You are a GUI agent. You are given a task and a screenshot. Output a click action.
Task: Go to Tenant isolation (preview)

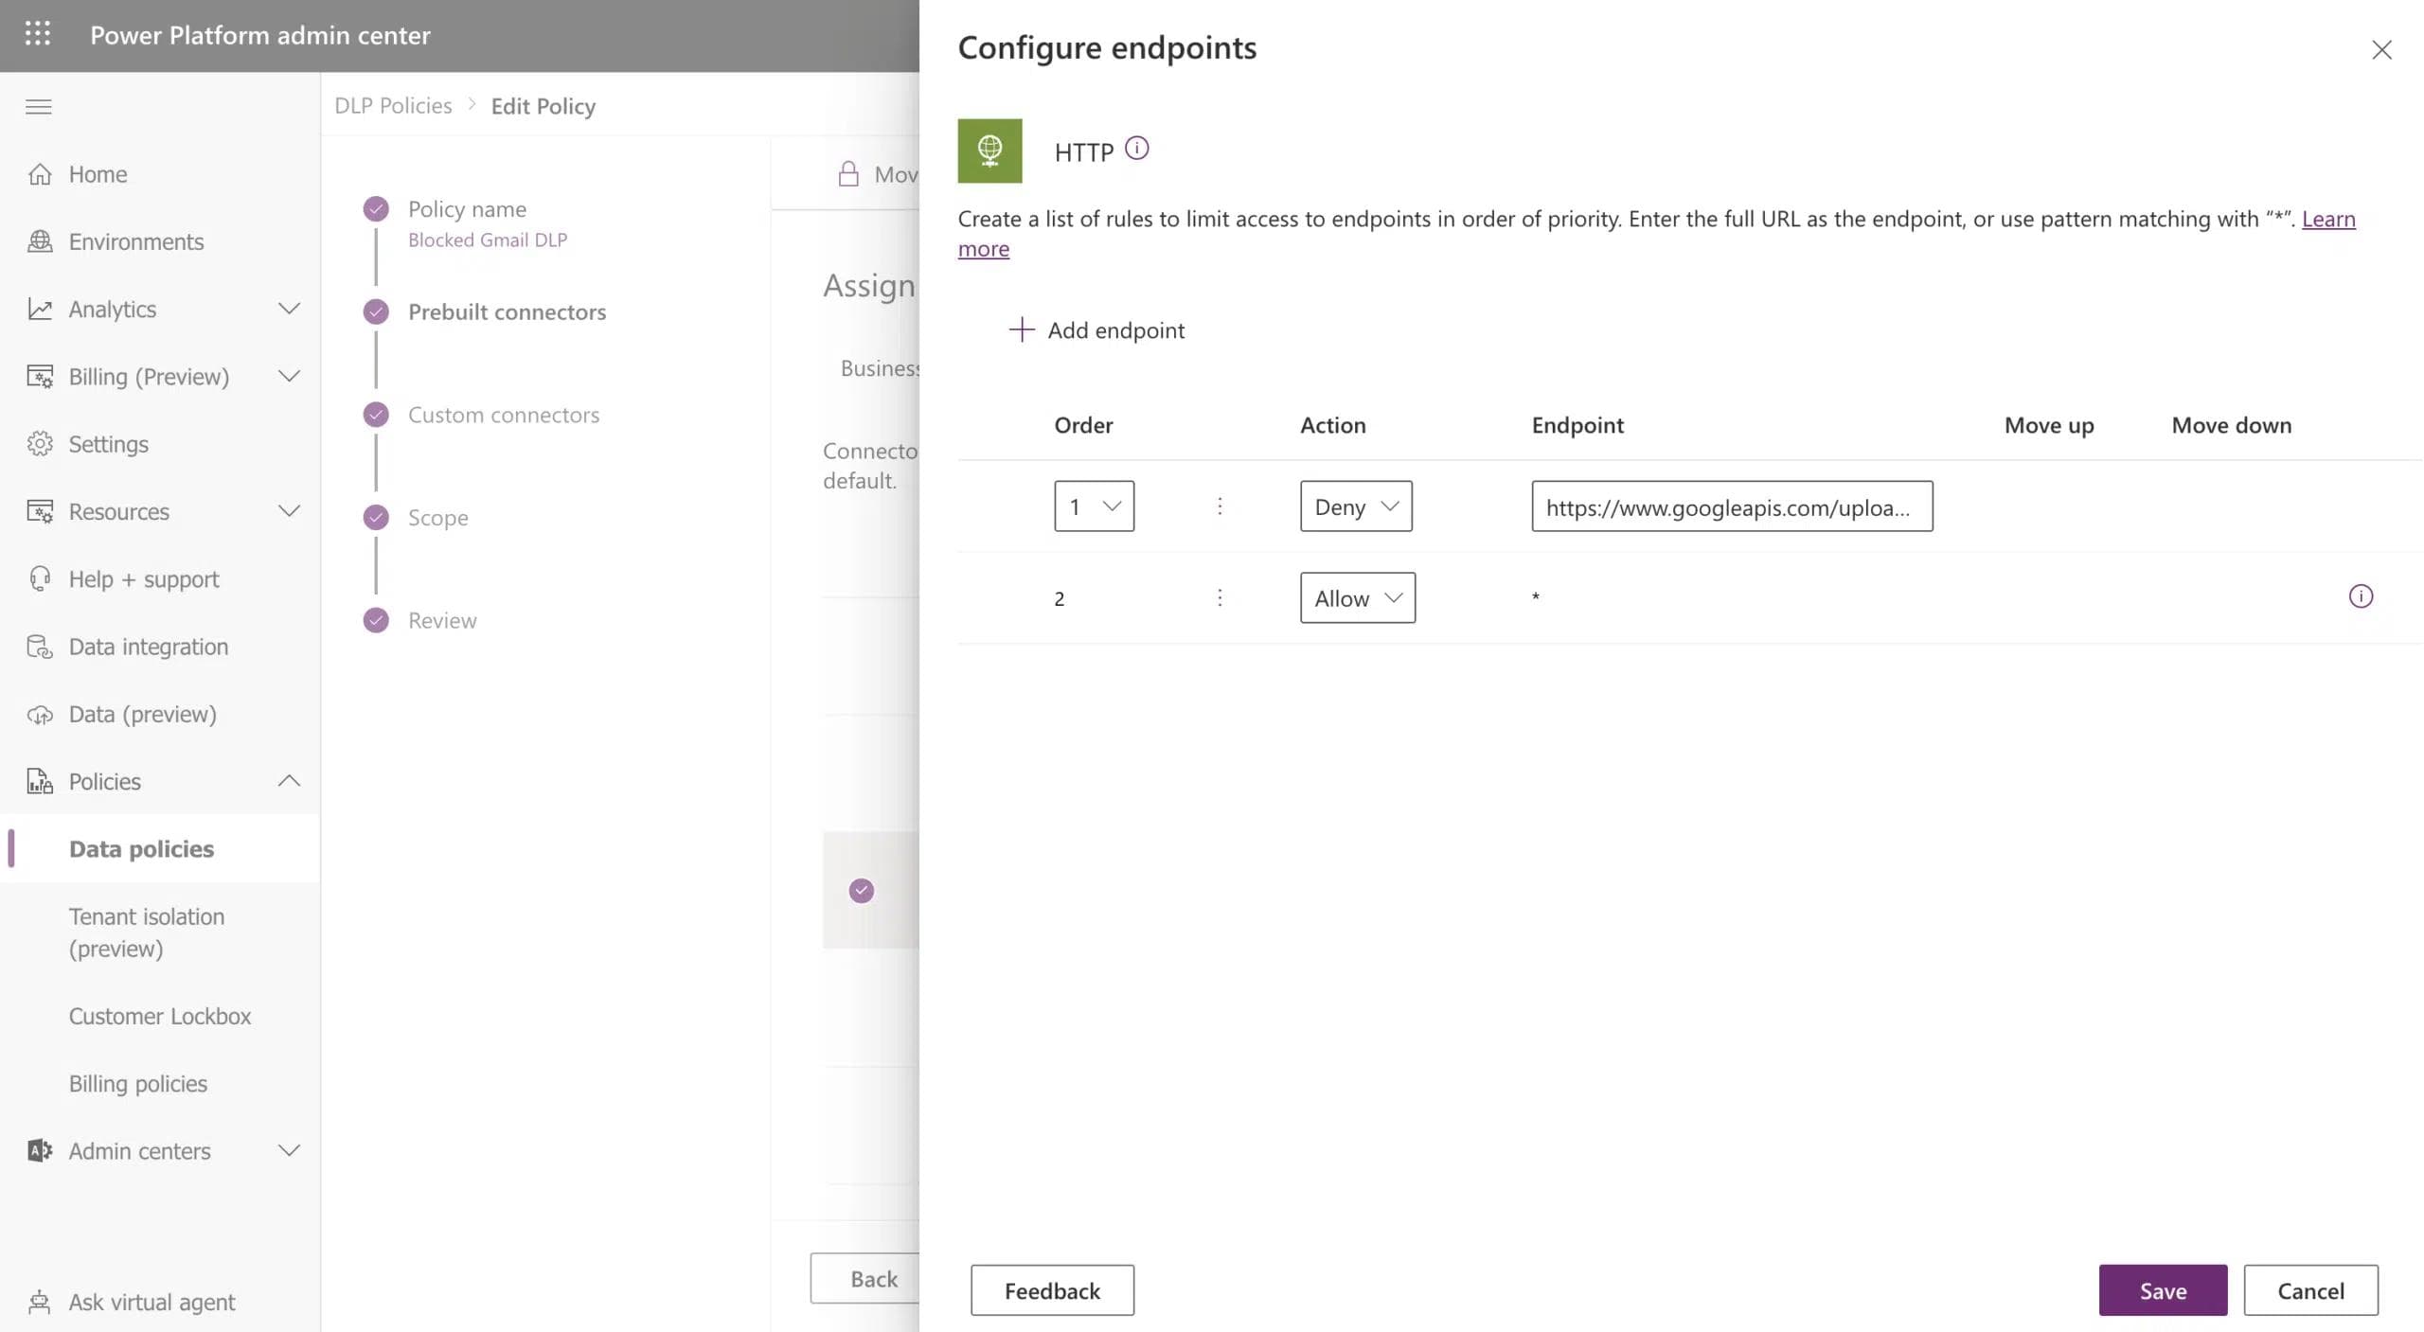(146, 932)
